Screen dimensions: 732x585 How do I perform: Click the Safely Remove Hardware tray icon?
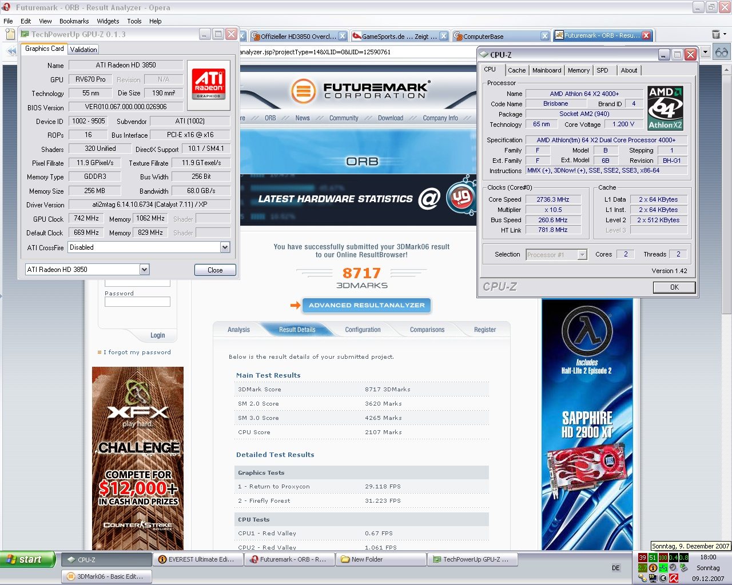[x=683, y=568]
